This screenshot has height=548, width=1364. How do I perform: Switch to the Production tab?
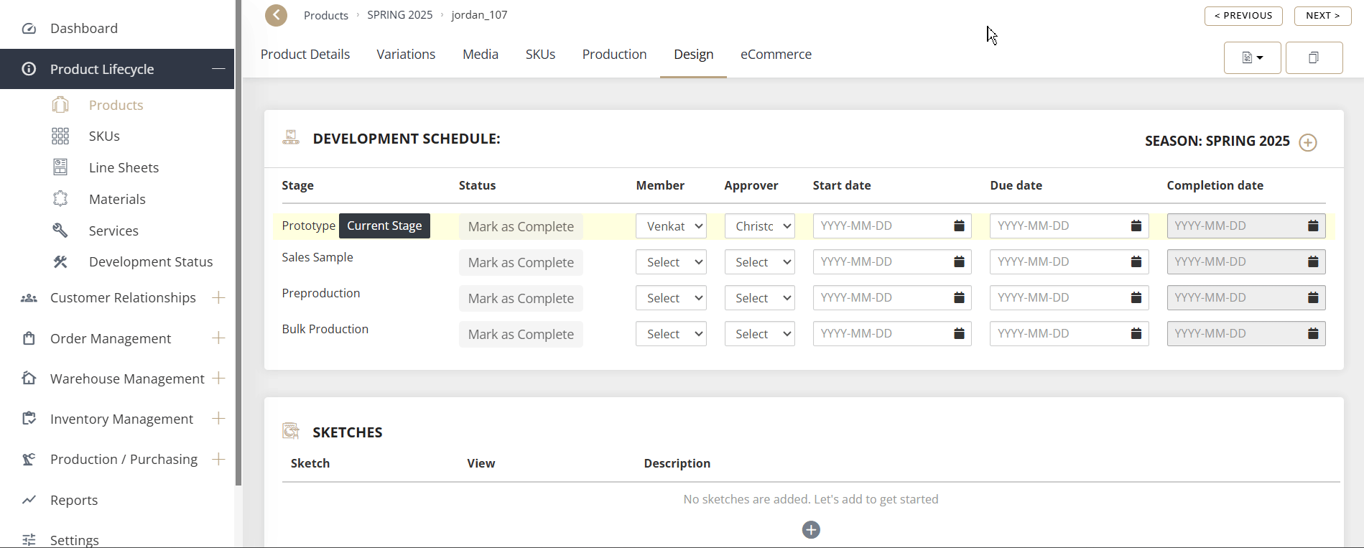point(614,55)
